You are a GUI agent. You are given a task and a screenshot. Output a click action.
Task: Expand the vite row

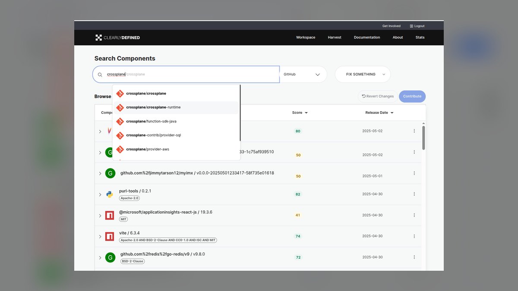point(100,237)
